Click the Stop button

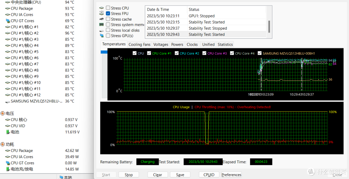[x=129, y=175]
